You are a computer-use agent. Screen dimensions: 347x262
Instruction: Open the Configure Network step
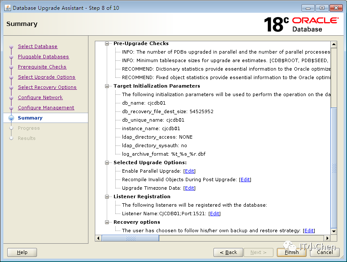click(40, 97)
